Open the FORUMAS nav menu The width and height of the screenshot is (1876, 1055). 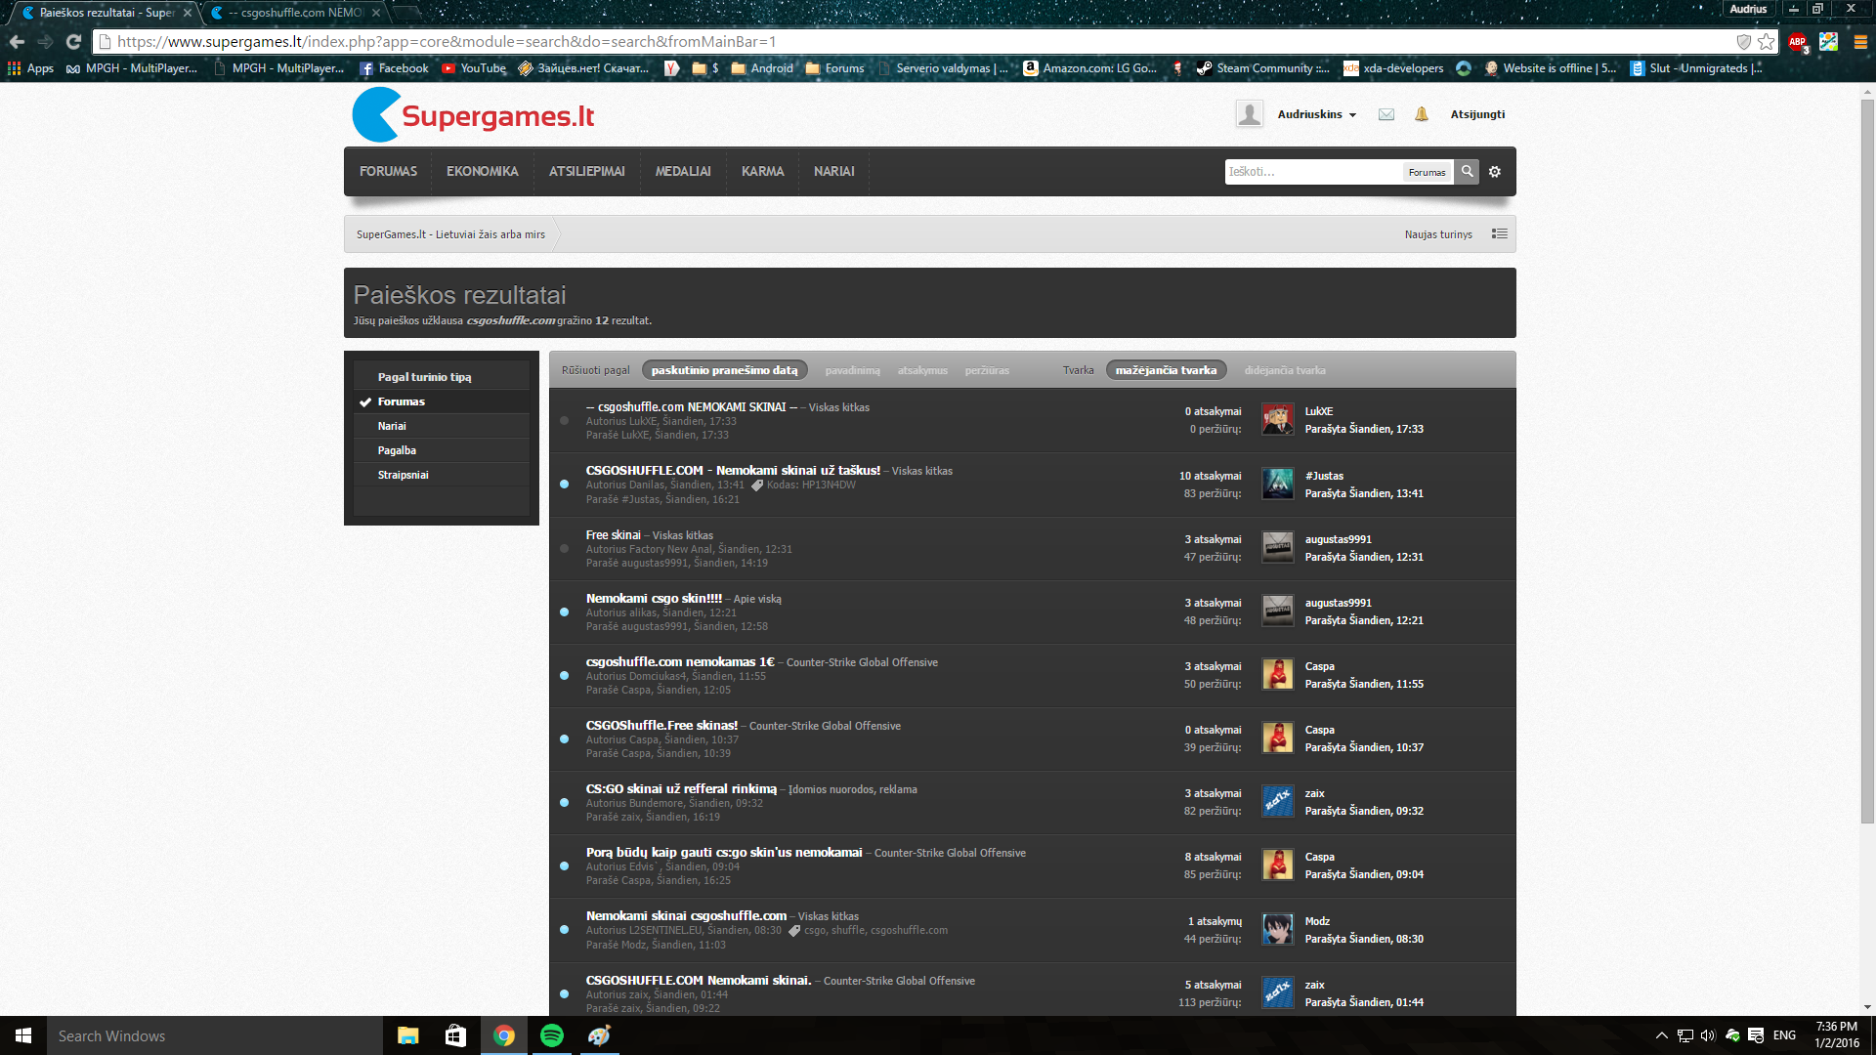388,171
